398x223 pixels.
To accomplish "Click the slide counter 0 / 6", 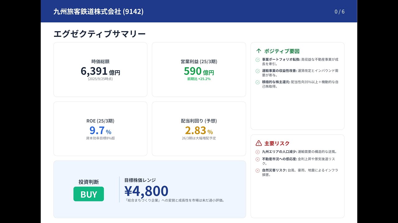I will coord(340,12).
